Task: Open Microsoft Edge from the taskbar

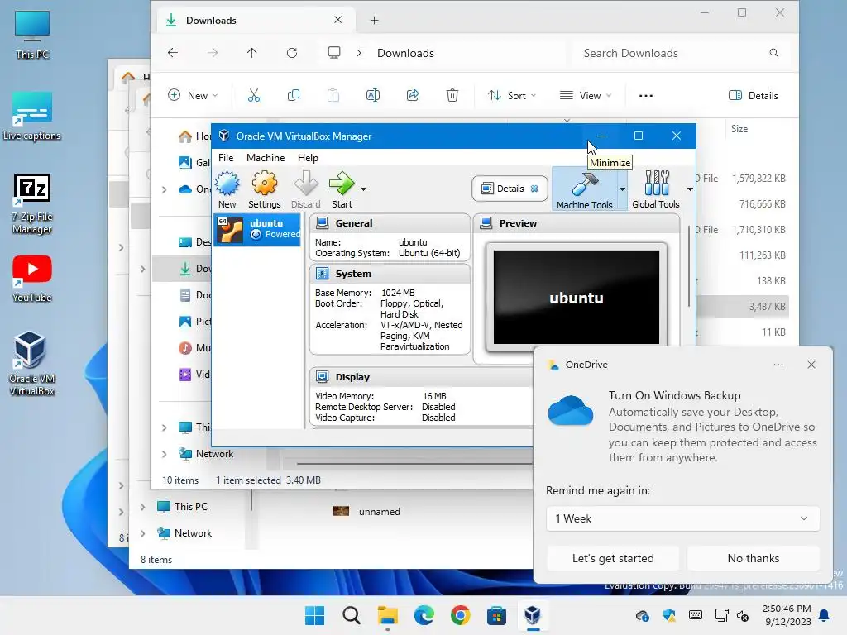Action: [x=424, y=615]
